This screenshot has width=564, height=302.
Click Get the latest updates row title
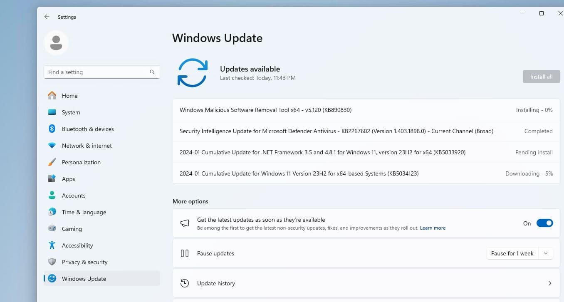point(261,220)
